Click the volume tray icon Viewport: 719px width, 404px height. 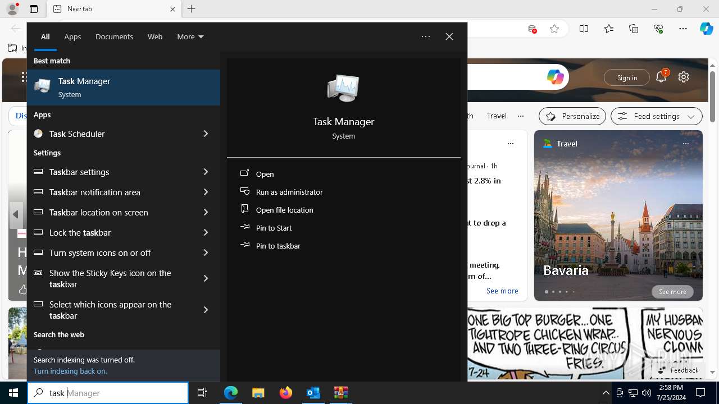(646, 393)
